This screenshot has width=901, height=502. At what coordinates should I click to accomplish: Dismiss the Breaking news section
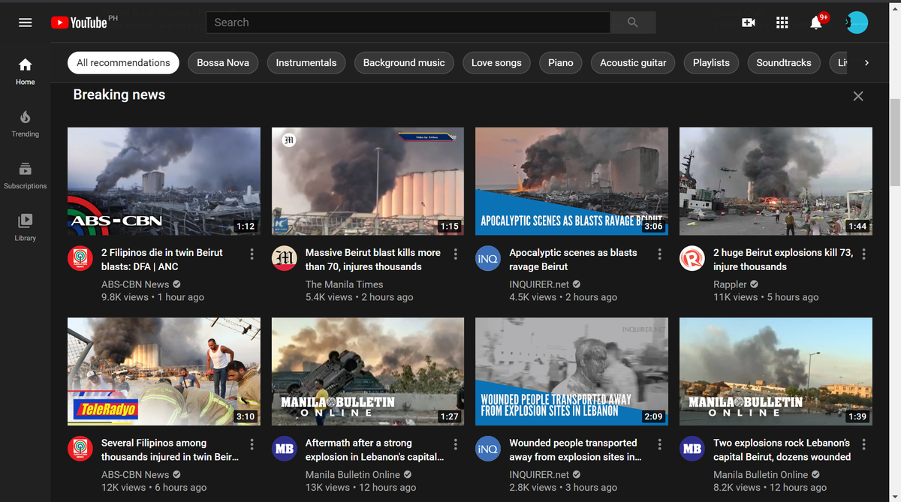(x=858, y=96)
